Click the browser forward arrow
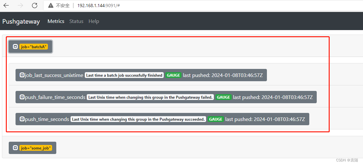Viewport: 363px width, 165px height. click(x=20, y=5)
